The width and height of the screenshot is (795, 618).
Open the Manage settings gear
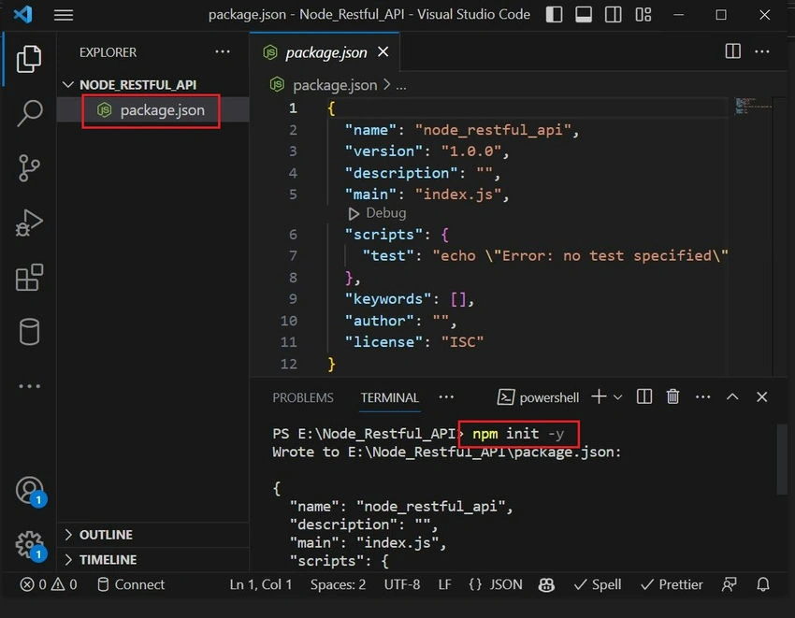[30, 545]
